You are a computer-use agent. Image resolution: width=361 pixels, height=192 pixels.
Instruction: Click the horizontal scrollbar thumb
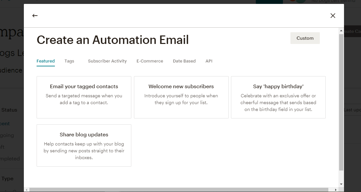179,190
